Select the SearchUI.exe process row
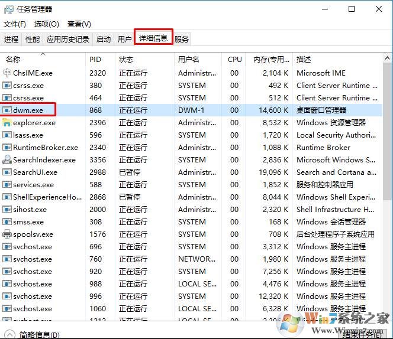Screen dimensions: 393x339 coord(36,172)
